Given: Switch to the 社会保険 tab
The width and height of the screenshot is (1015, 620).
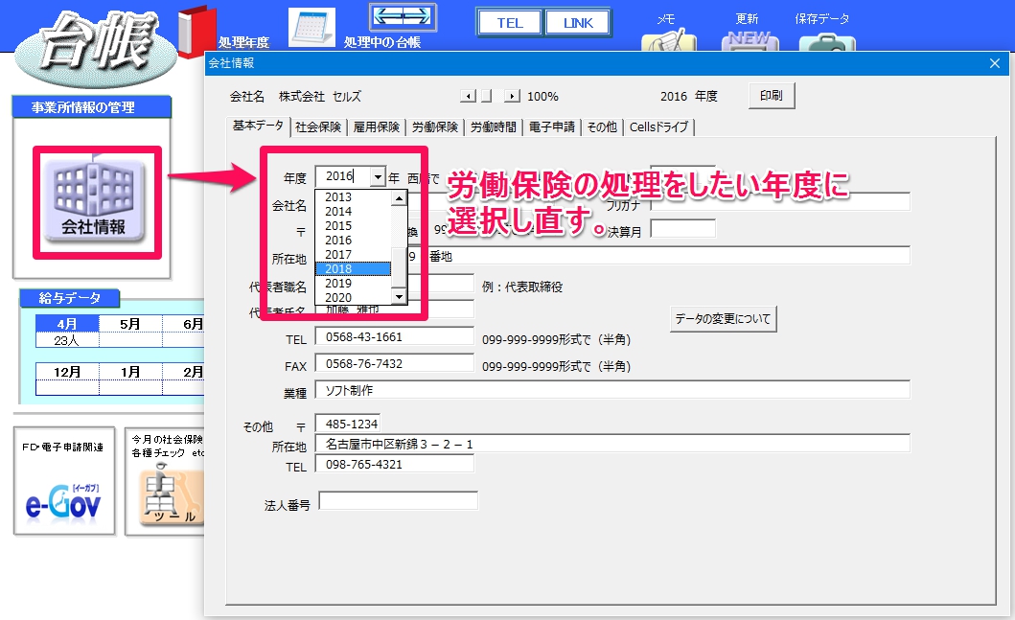Looking at the screenshot, I should (x=318, y=126).
